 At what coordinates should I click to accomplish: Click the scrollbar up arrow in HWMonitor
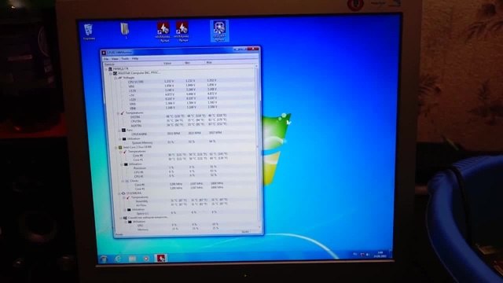click(256, 66)
